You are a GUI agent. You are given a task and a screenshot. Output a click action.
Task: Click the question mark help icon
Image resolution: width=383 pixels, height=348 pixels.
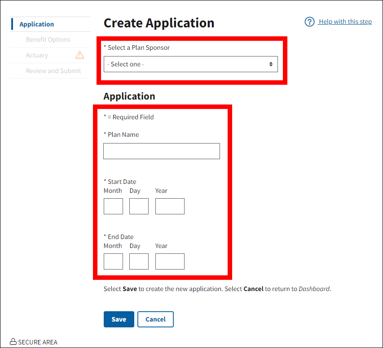click(x=309, y=22)
